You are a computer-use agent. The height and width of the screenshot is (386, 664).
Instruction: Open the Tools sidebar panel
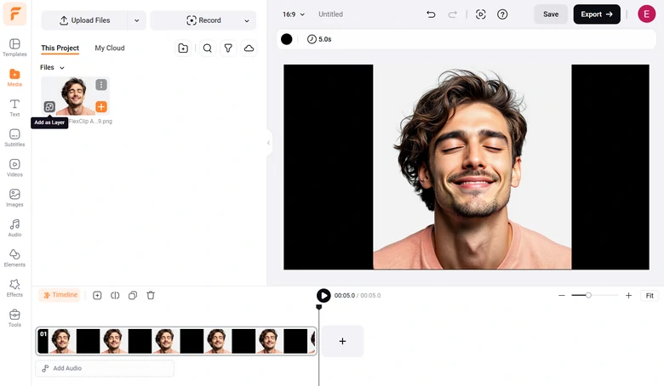coord(14,317)
